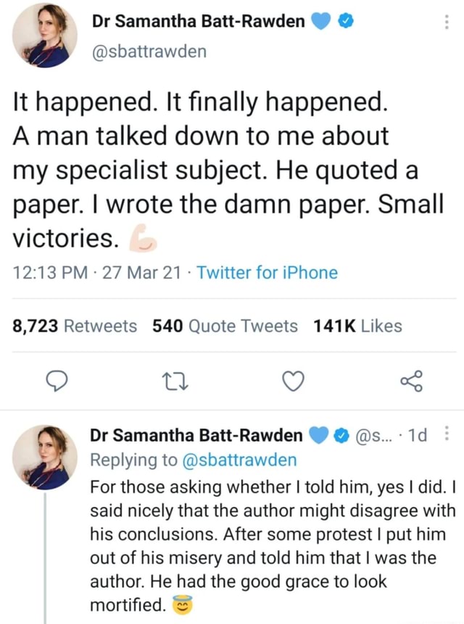Screen dimensions: 464x624
Task: Click the '27 Mar 21' timestamp
Action: (x=145, y=273)
